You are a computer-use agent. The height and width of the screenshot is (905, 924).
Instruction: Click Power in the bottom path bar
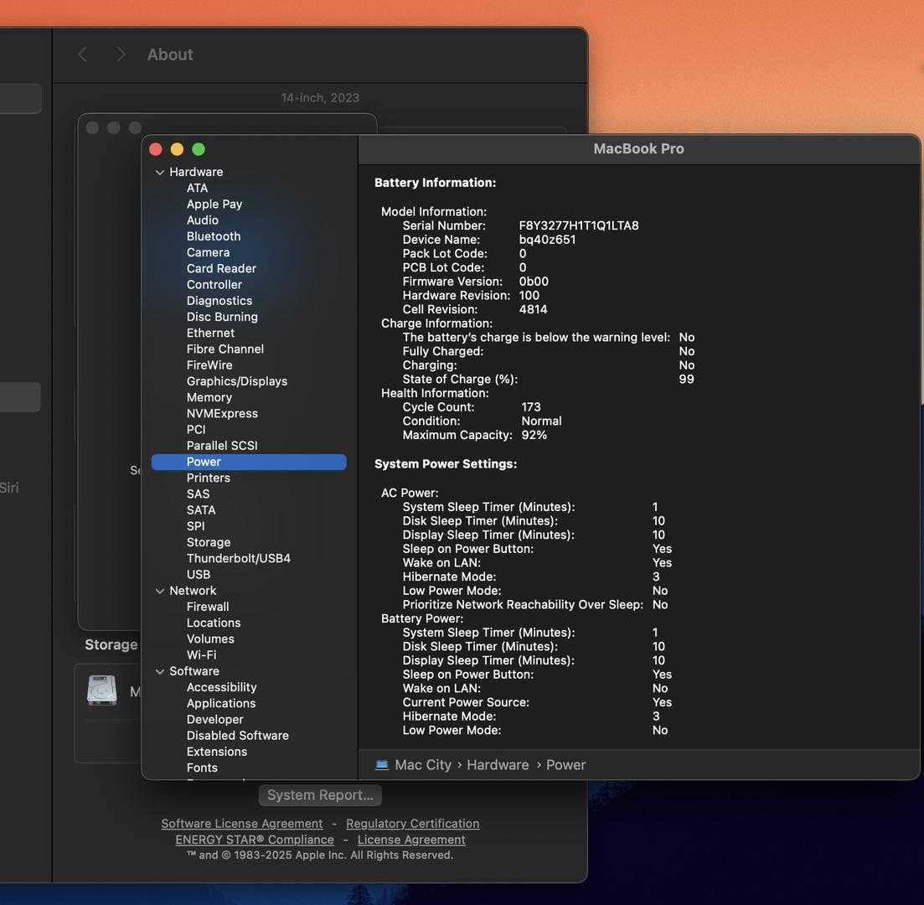coord(565,765)
